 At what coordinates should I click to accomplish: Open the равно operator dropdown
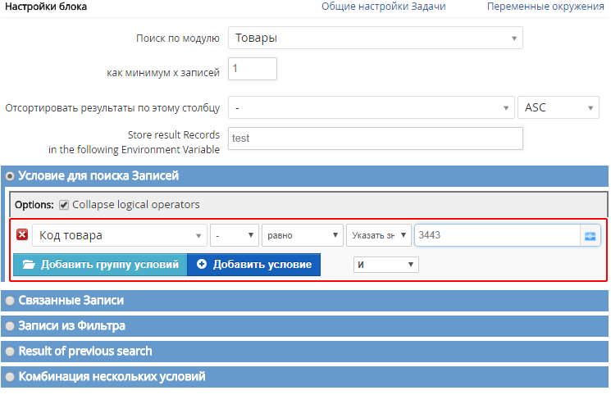(x=303, y=235)
